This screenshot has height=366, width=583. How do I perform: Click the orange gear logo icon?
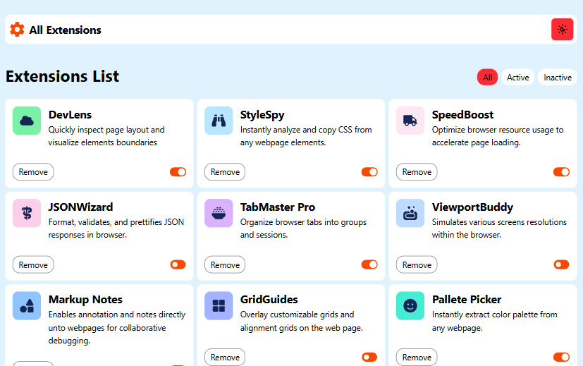(x=17, y=30)
